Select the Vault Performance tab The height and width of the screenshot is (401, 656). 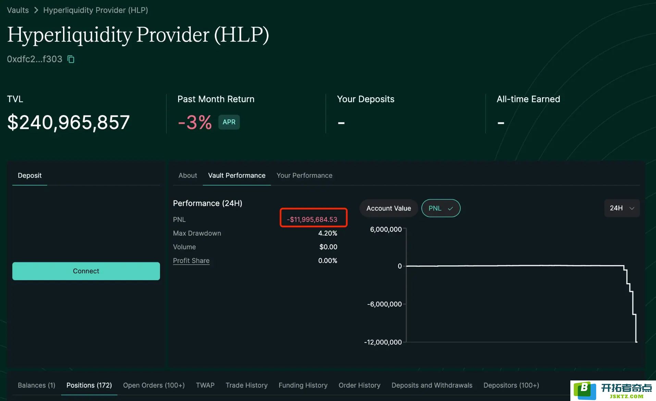237,175
